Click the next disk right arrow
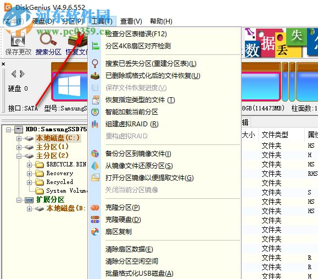Viewport: 318px width, 279px height. tap(23, 74)
